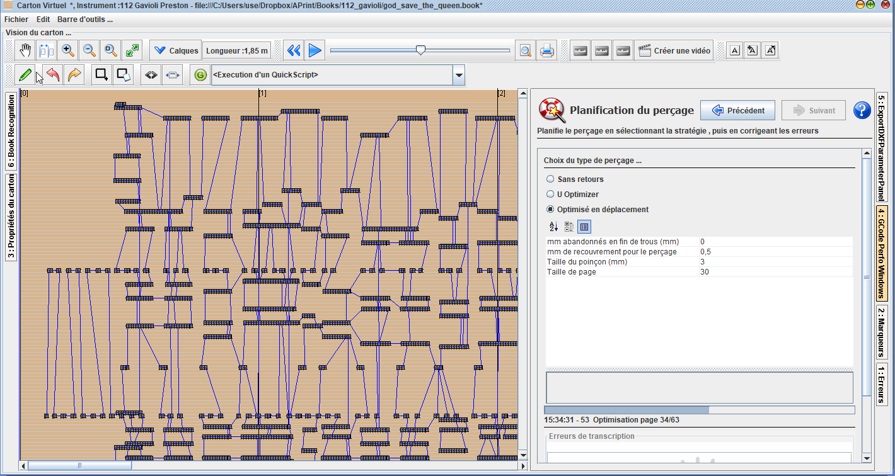Open the Calques layers dropdown
This screenshot has height=476, width=895.
coord(176,50)
